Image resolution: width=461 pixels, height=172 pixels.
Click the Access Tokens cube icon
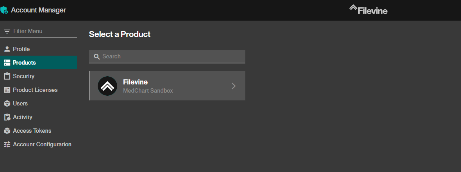click(x=7, y=131)
